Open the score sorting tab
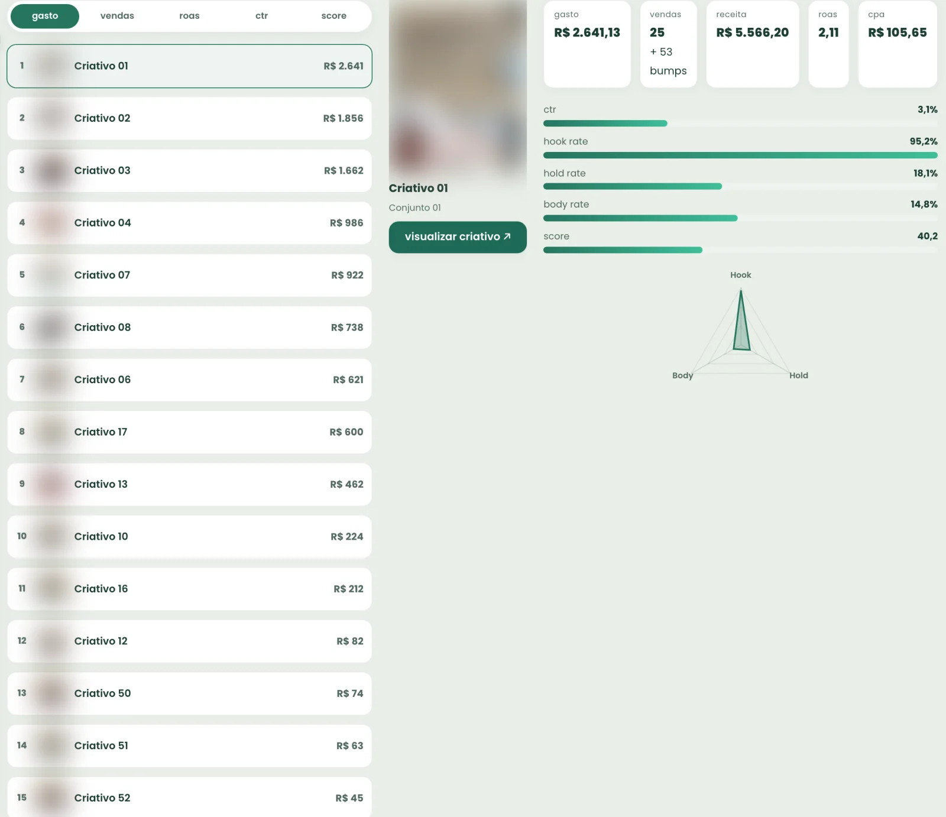Image resolution: width=946 pixels, height=817 pixels. point(333,16)
